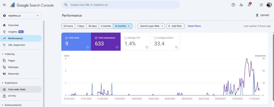The image size is (274, 107).
Task: Enable the Average position checkbox
Action: click(x=155, y=38)
